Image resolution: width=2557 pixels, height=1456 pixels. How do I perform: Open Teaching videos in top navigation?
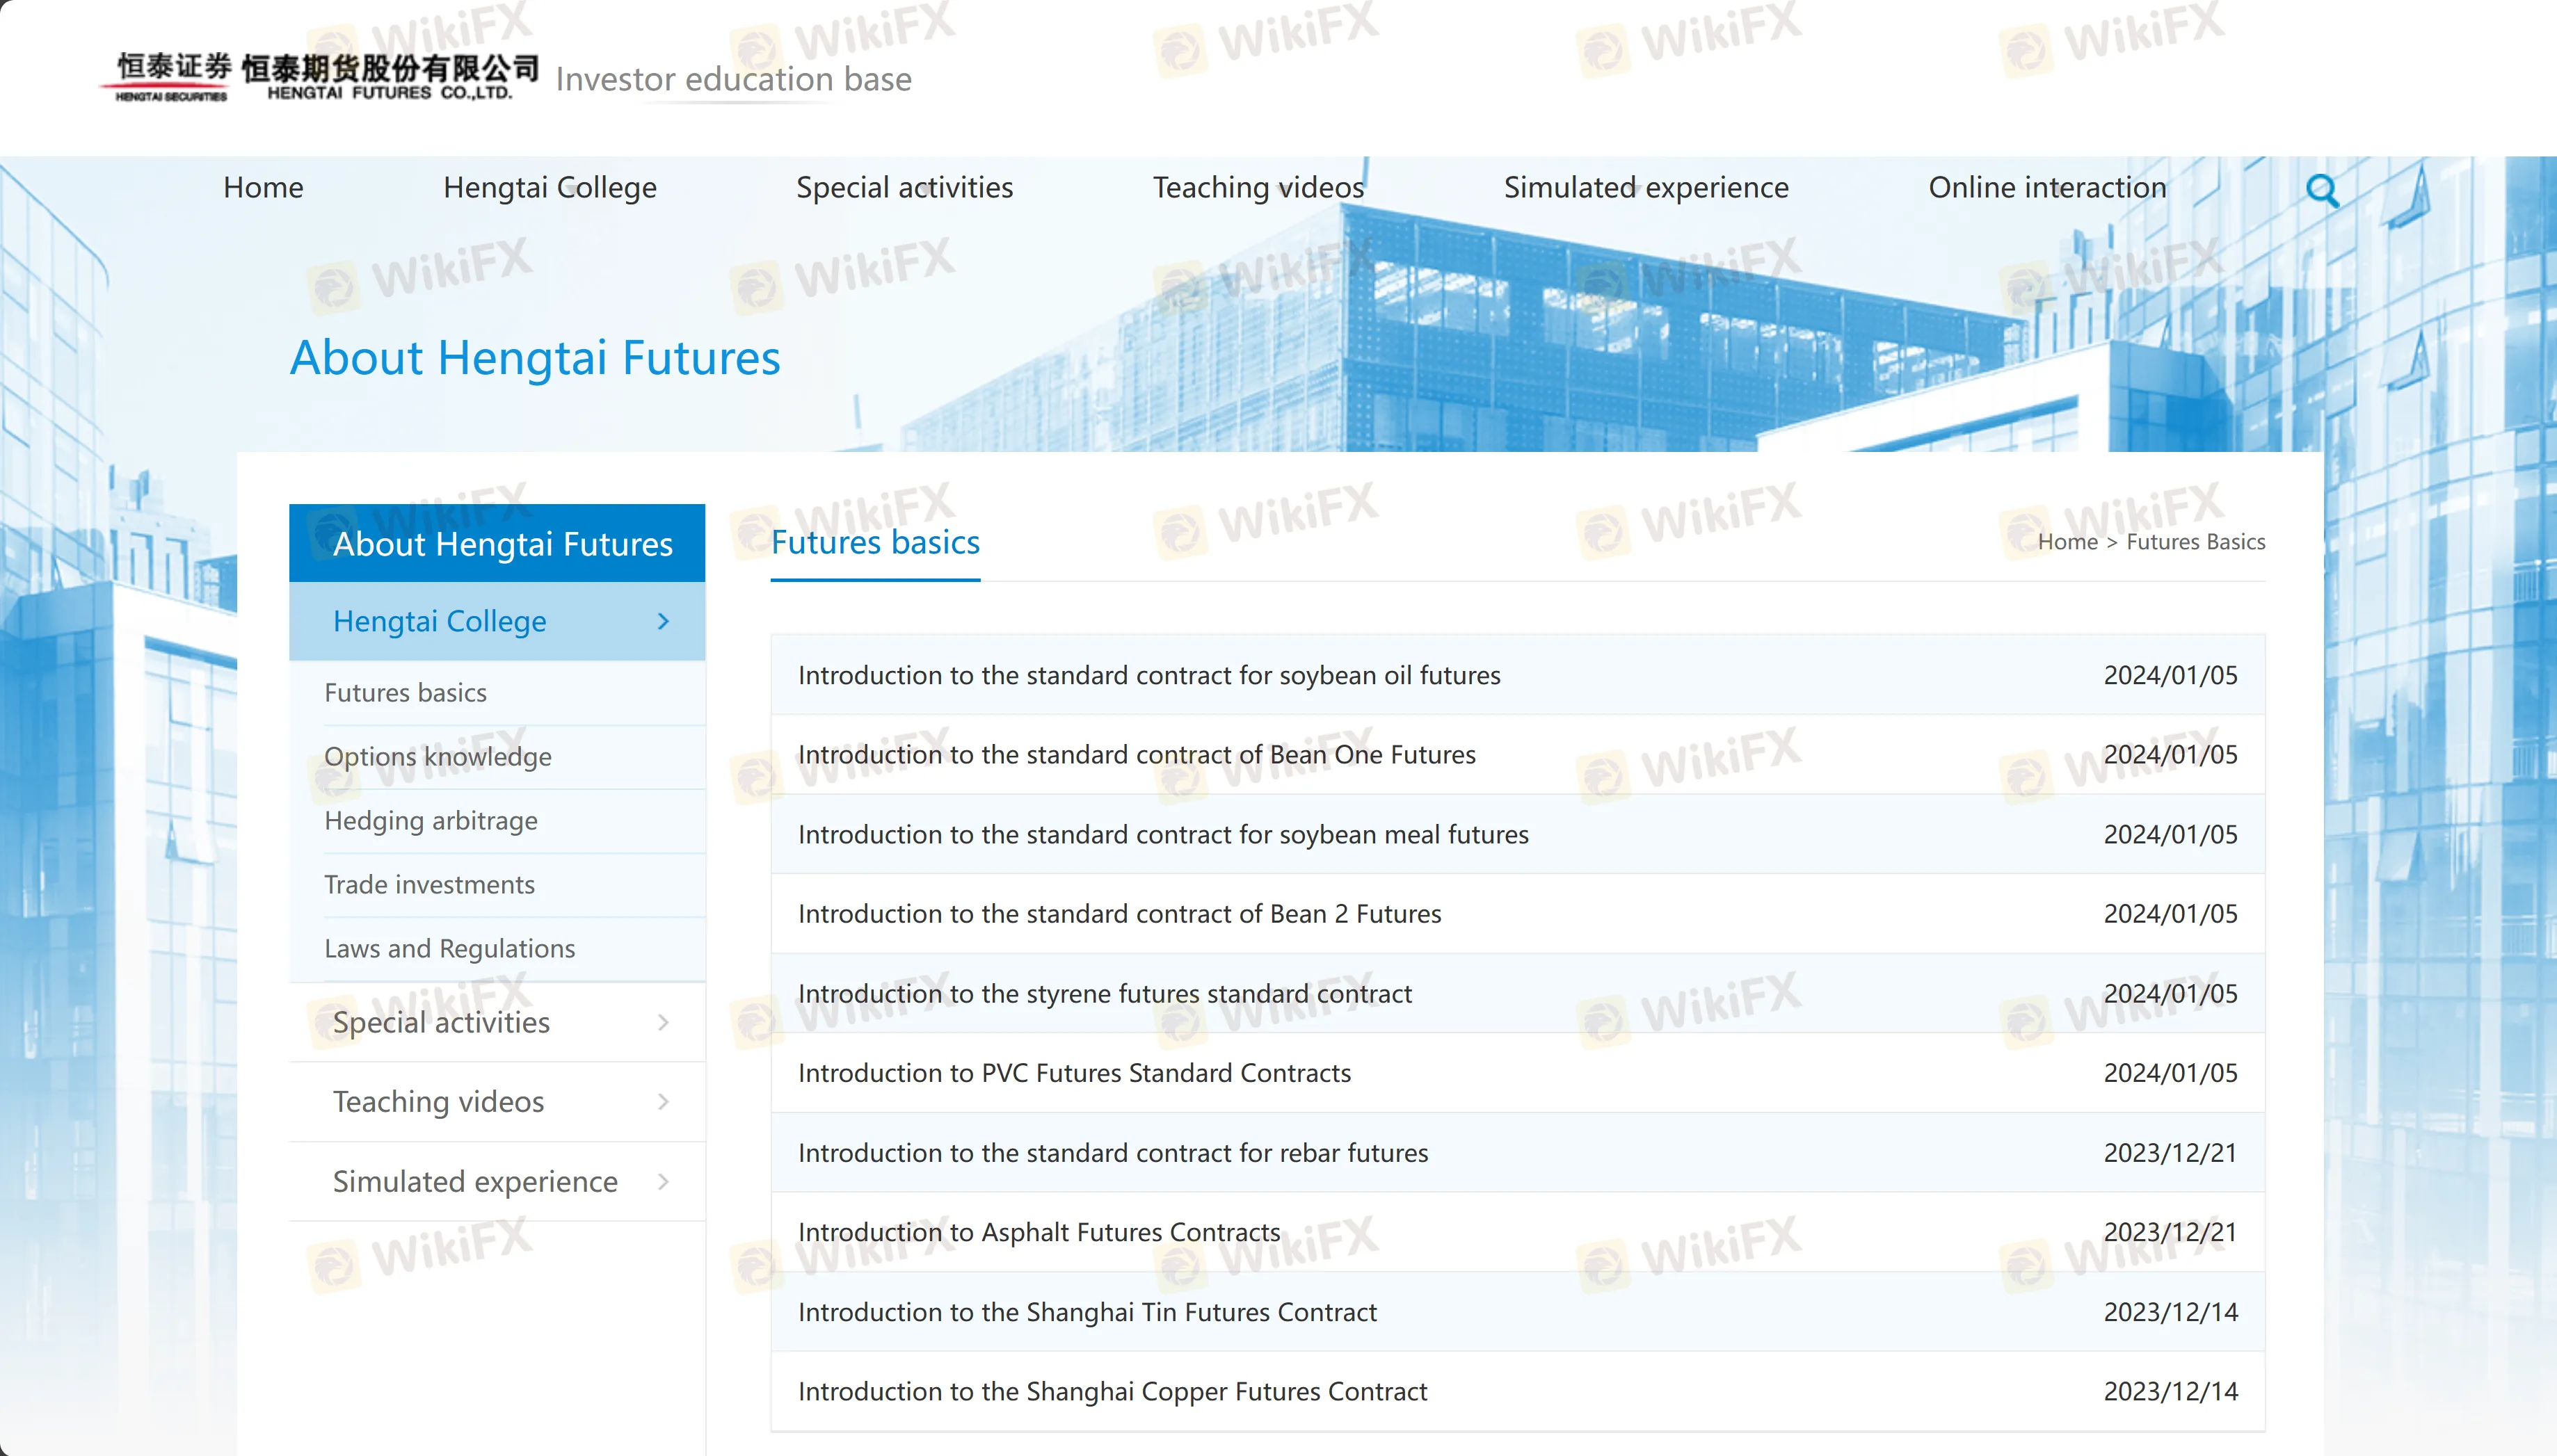click(1258, 187)
